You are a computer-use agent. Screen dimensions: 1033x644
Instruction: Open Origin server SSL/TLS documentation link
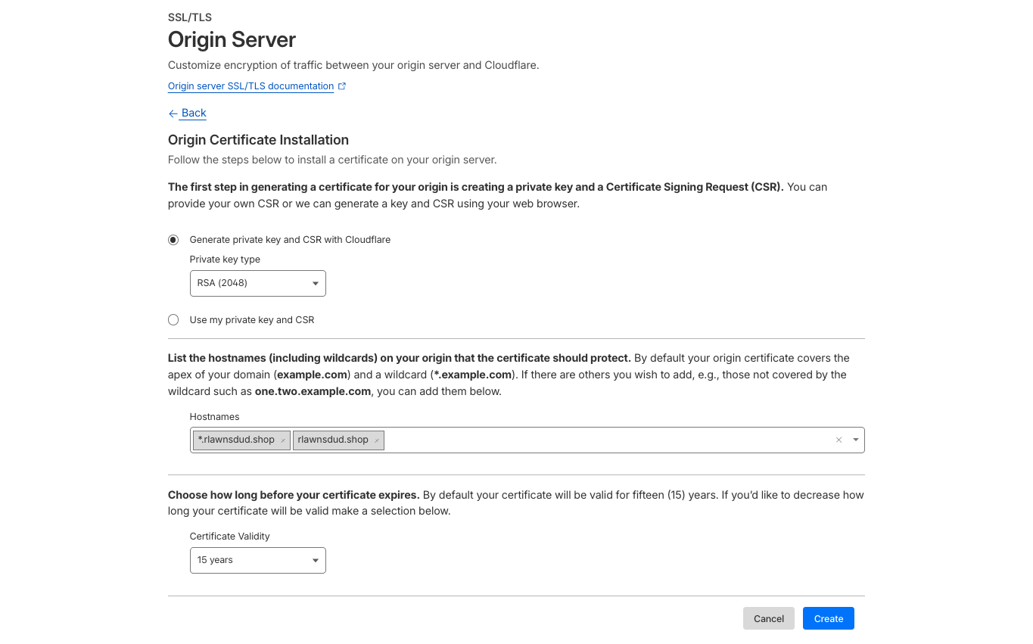tap(250, 86)
